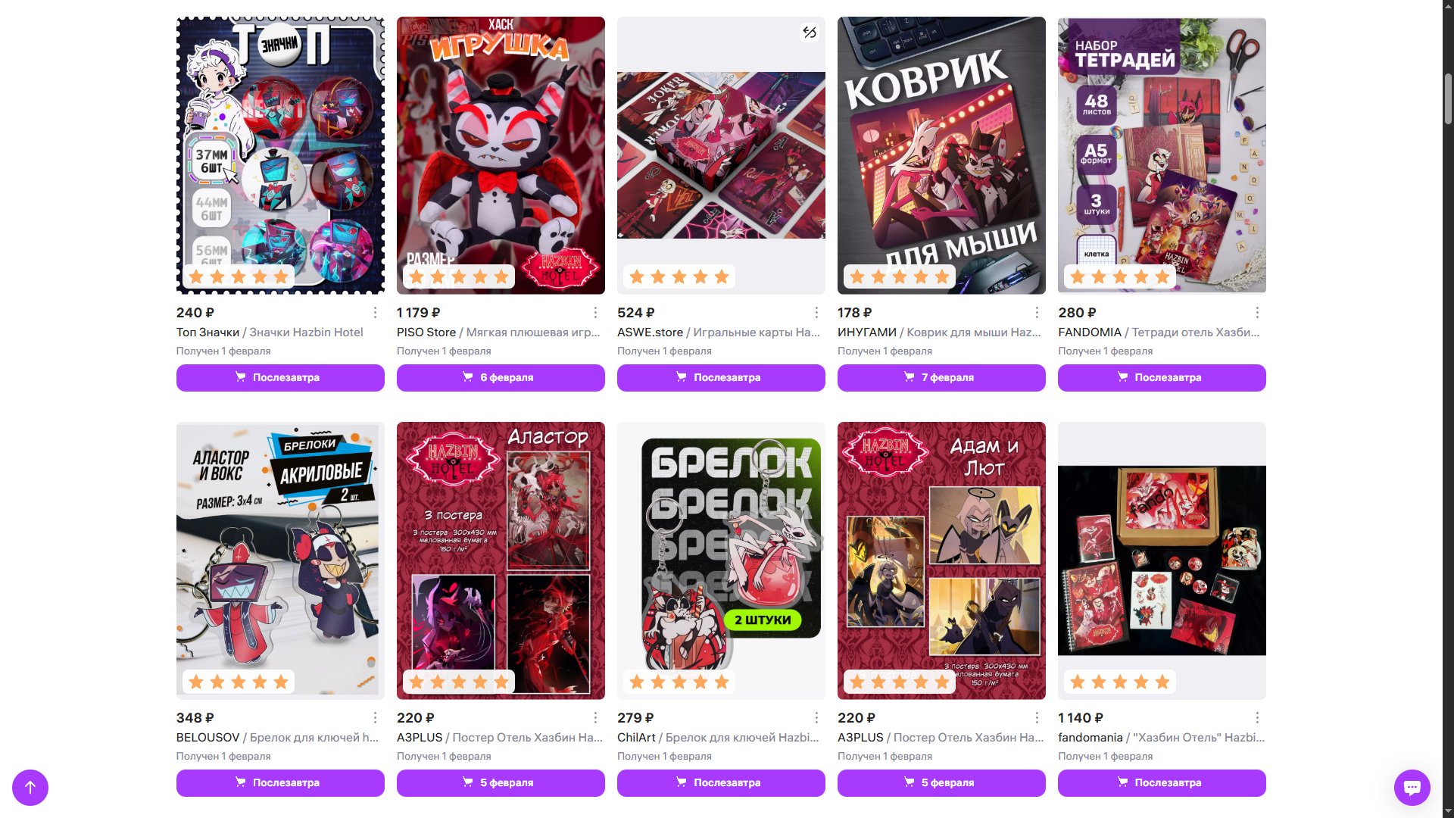The width and height of the screenshot is (1454, 818).
Task: Add mouse pad to cart, 7 февраля delivery
Action: click(941, 378)
